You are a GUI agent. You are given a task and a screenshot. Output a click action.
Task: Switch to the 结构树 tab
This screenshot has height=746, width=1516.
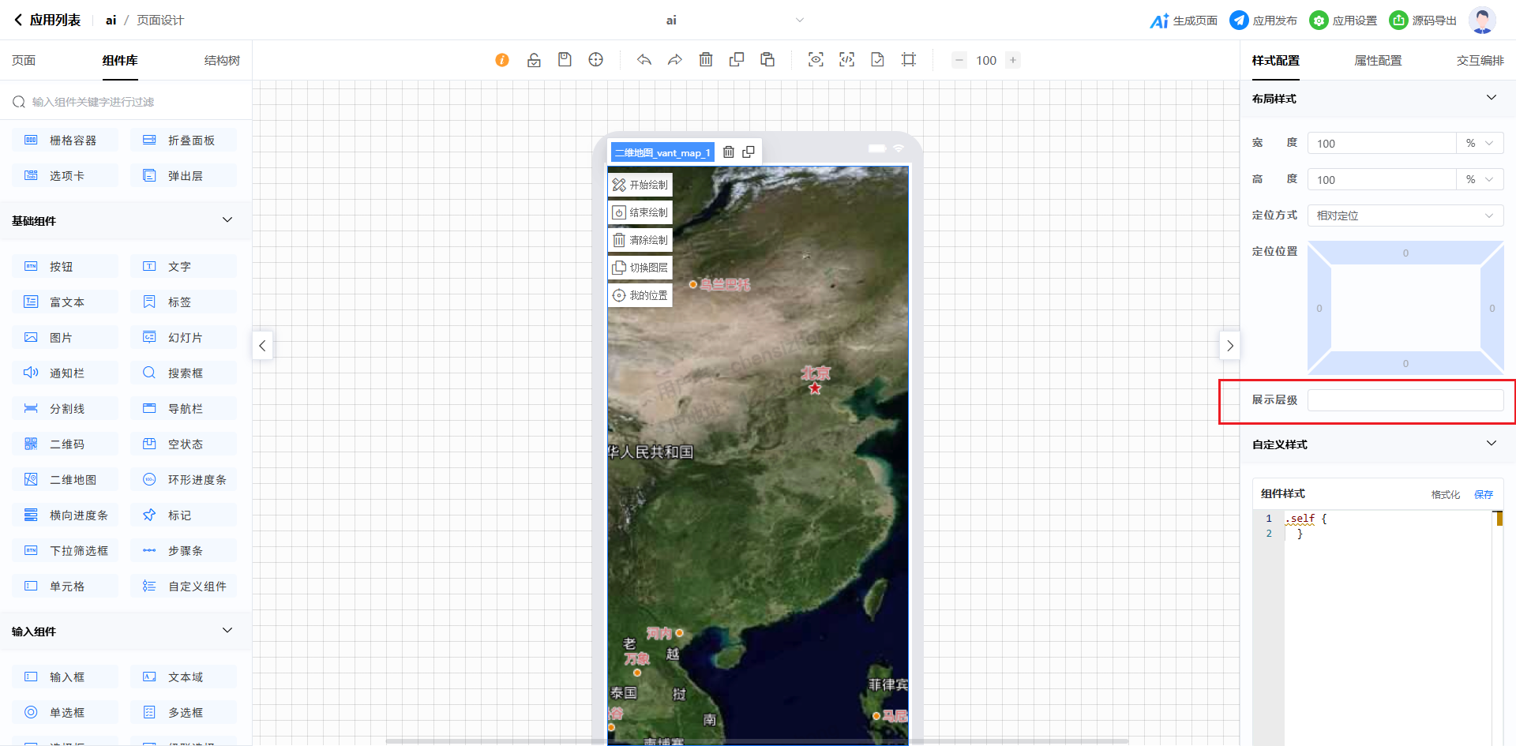(x=222, y=61)
